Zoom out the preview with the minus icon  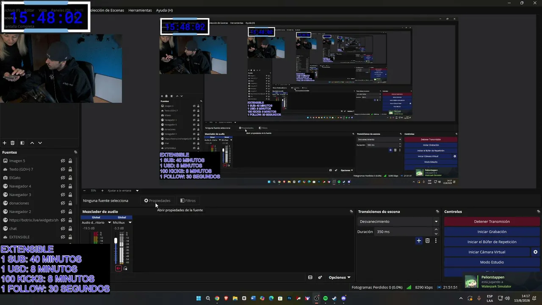click(x=84, y=191)
